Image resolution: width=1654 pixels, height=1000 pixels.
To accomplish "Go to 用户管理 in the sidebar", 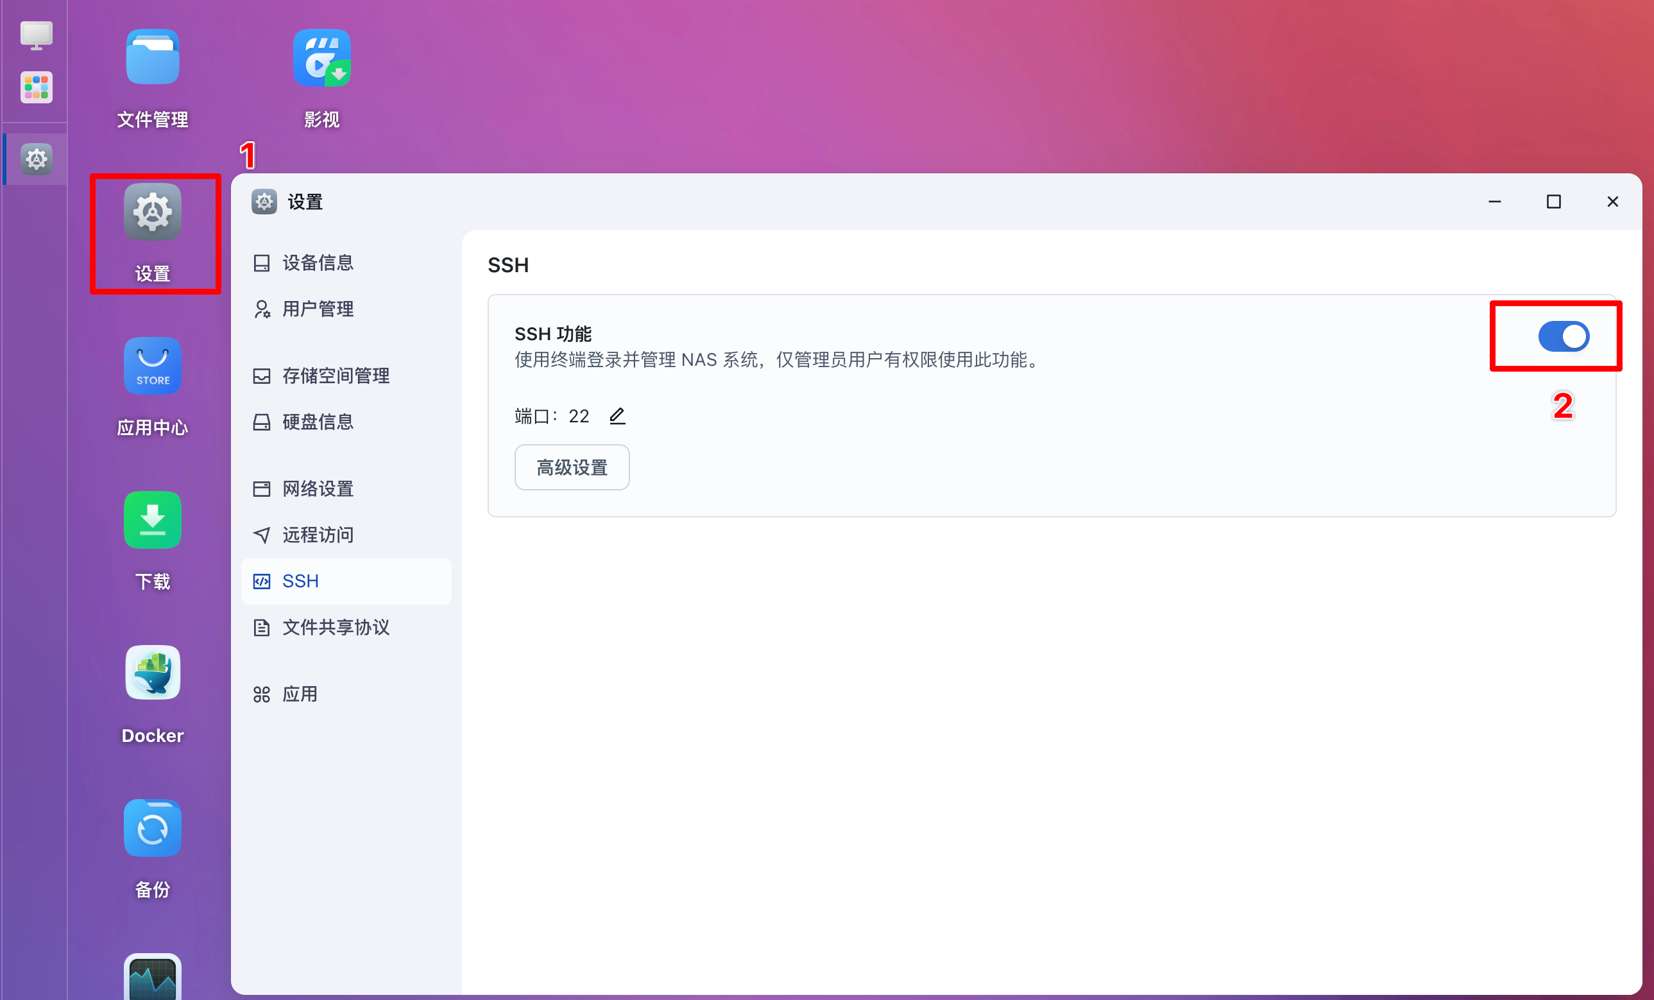I will coord(318,309).
